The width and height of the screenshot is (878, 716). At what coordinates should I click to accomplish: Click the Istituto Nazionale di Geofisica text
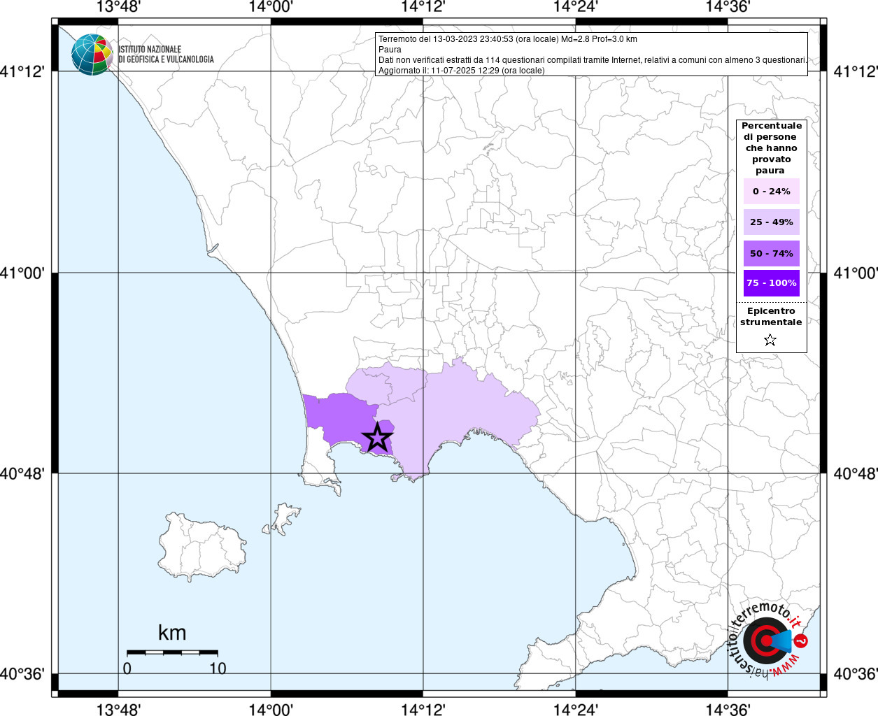pos(166,55)
